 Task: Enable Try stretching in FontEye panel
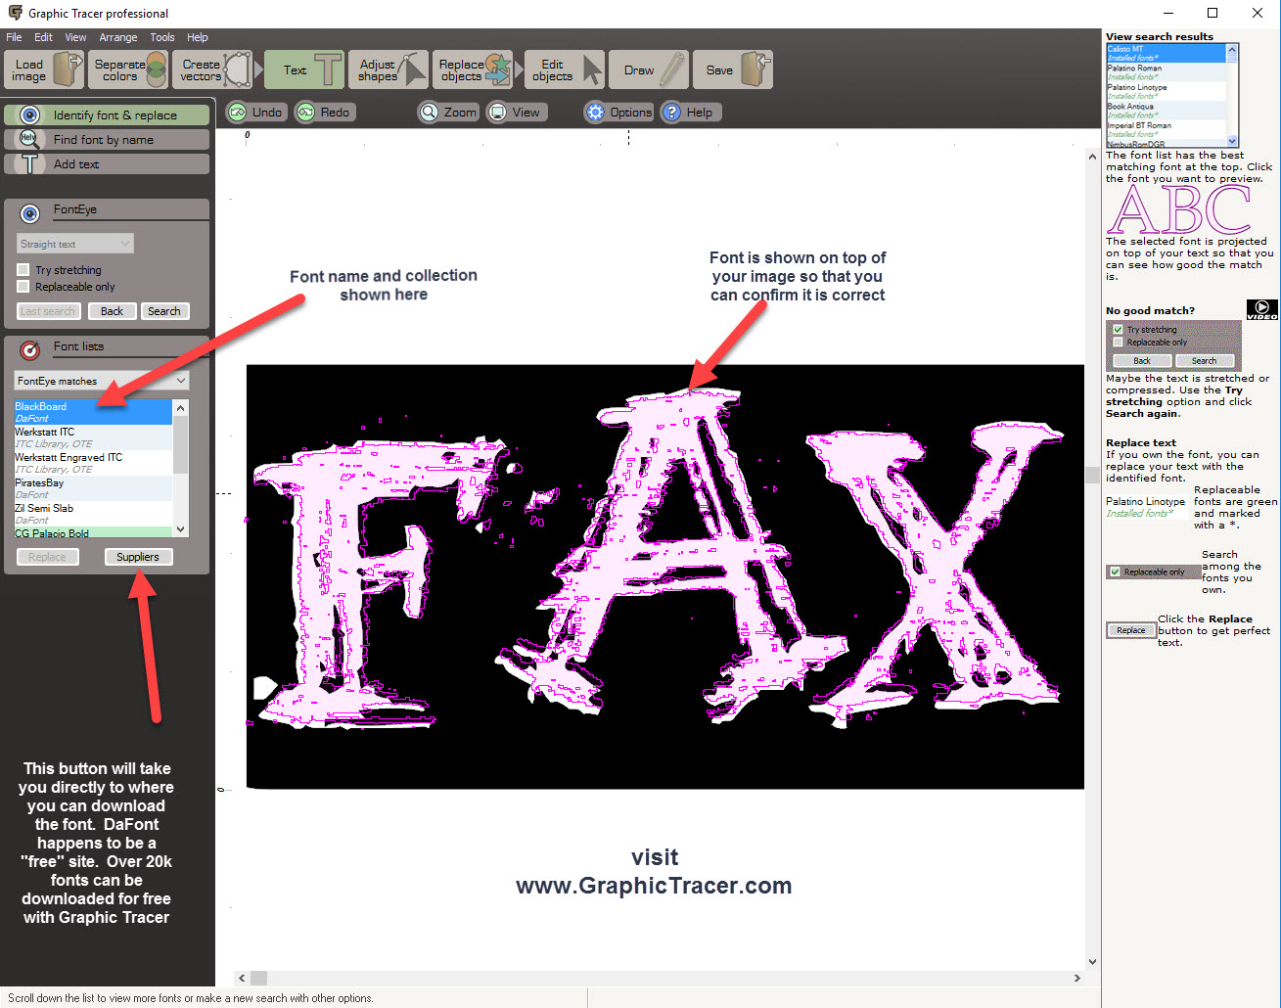click(x=23, y=270)
